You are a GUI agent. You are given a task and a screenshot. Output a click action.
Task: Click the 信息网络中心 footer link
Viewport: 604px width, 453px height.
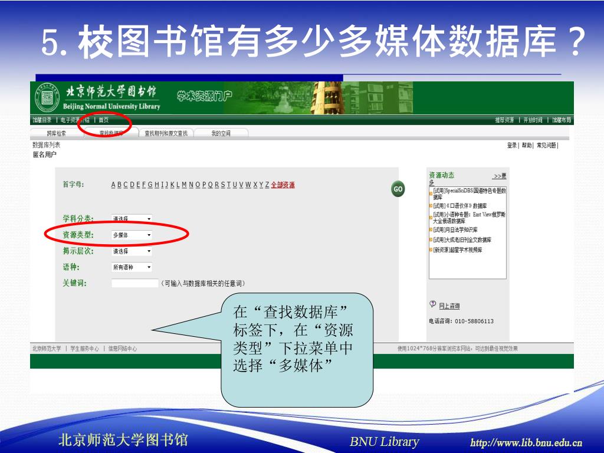123,349
